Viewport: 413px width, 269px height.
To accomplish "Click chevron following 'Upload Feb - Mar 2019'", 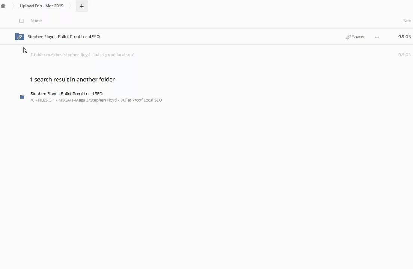I will point(70,6).
